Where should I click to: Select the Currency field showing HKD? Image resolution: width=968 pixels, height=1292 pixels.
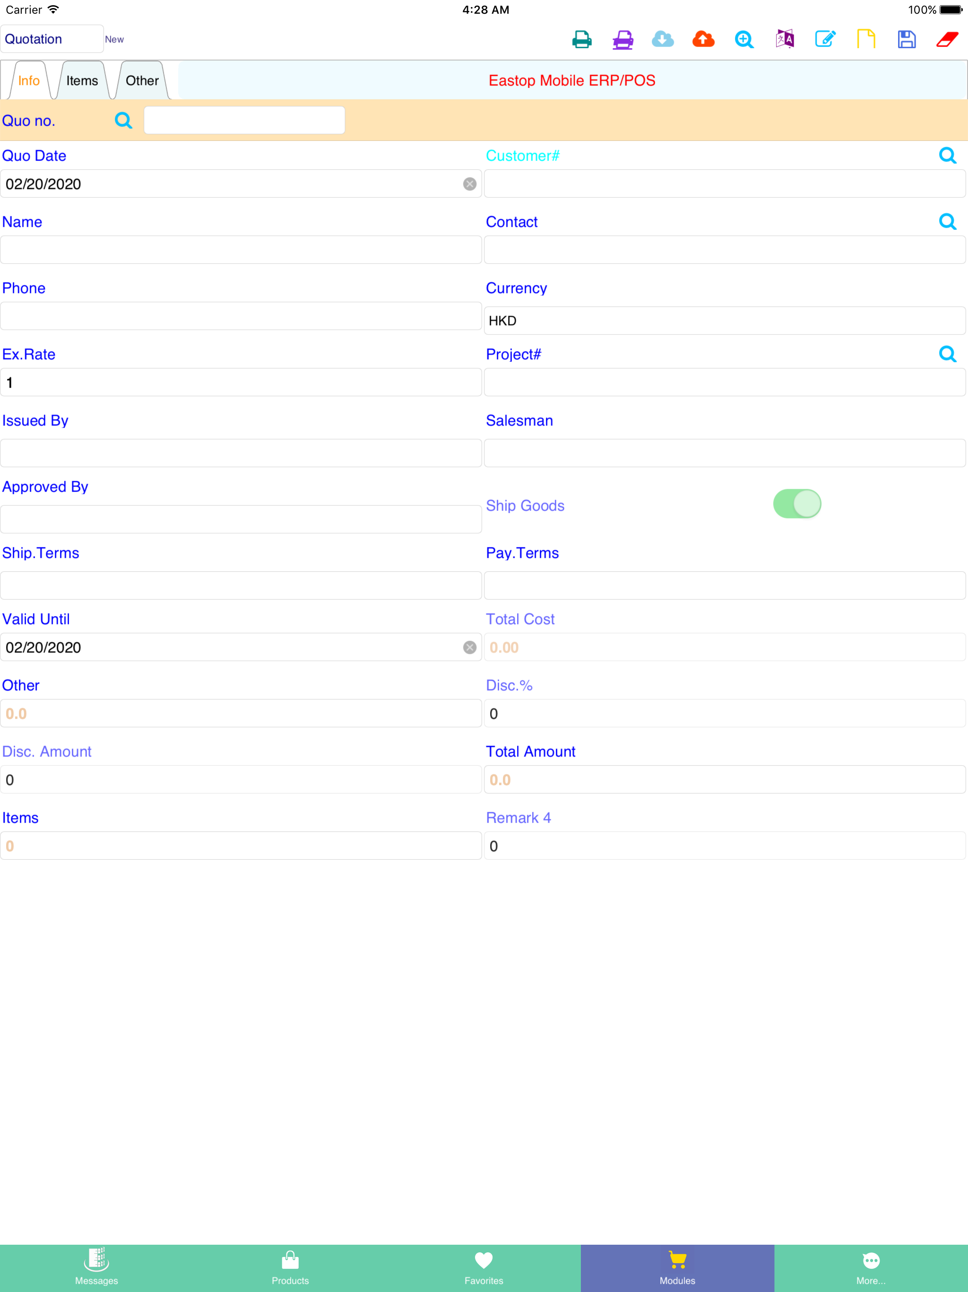pos(725,321)
